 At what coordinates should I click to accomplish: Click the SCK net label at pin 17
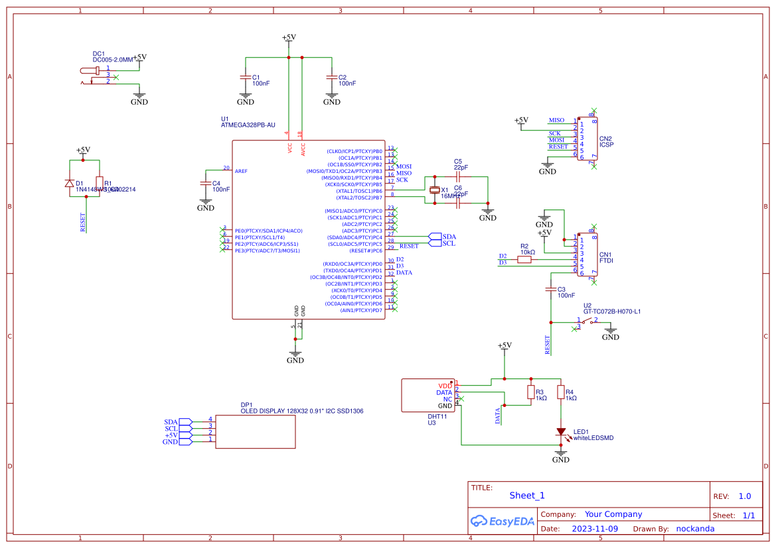coord(402,180)
